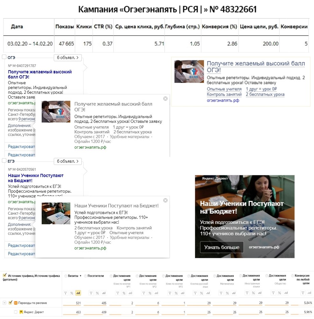Click the percent icon under Посетители column
This screenshot has height=319, width=314.
click(97, 293)
